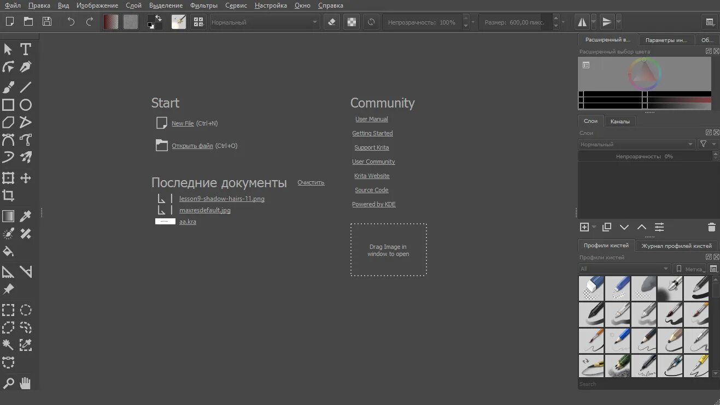
Task: Delete layer with the trash icon
Action: point(711,227)
